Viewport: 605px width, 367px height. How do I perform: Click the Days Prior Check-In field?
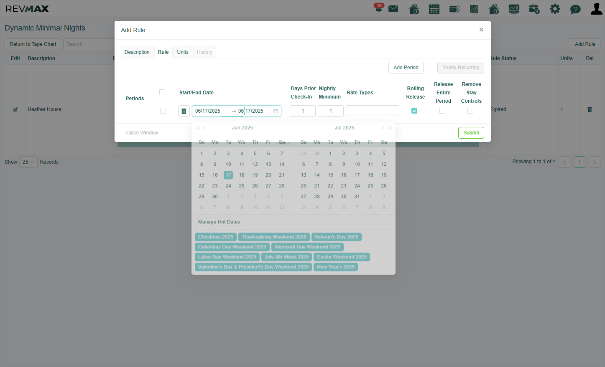point(303,111)
